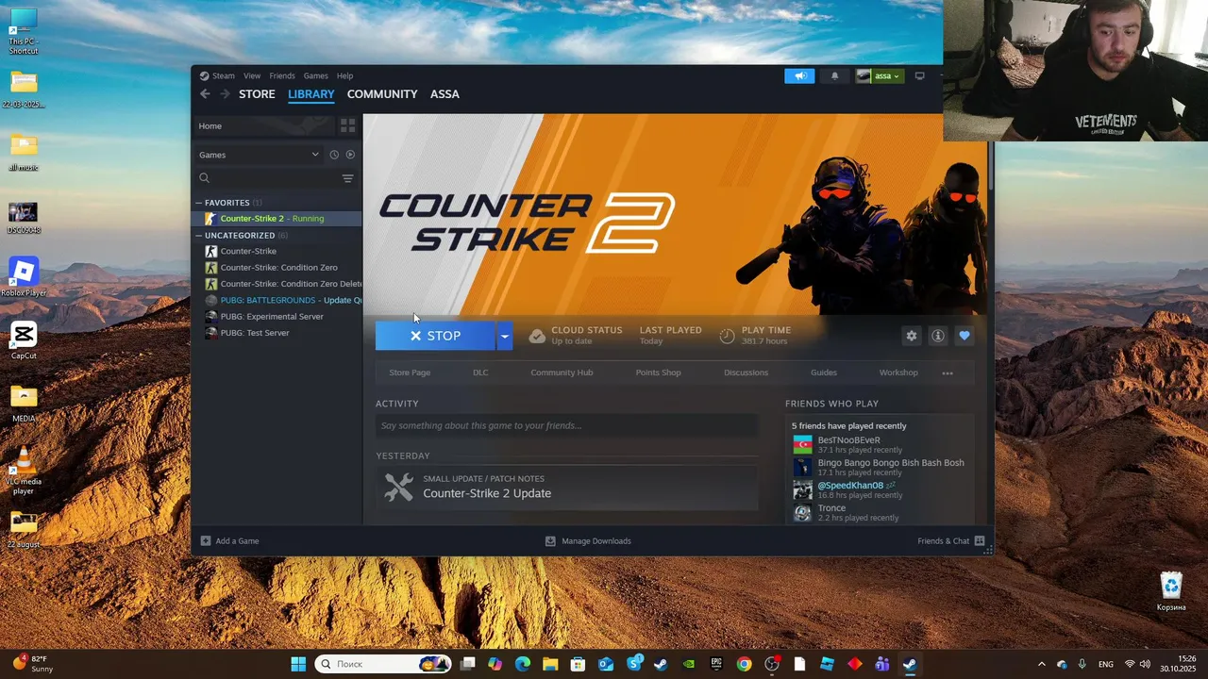Click the STOP button for Counter-Strike 2
The height and width of the screenshot is (679, 1208).
pyautogui.click(x=435, y=336)
